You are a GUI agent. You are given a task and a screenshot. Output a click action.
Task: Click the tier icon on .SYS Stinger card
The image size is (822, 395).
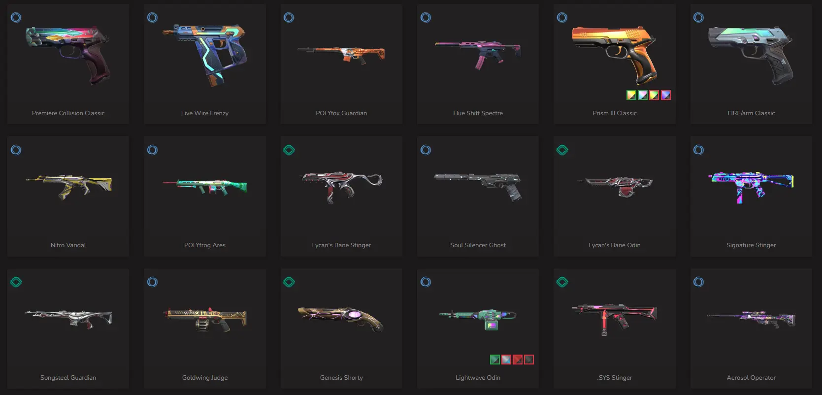562,282
